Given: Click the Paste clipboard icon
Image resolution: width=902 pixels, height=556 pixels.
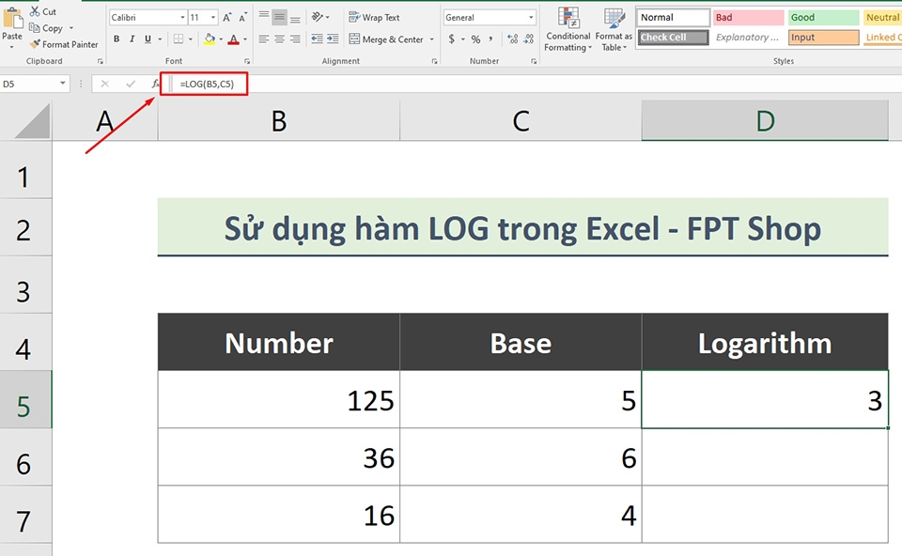Looking at the screenshot, I should pyautogui.click(x=11, y=19).
